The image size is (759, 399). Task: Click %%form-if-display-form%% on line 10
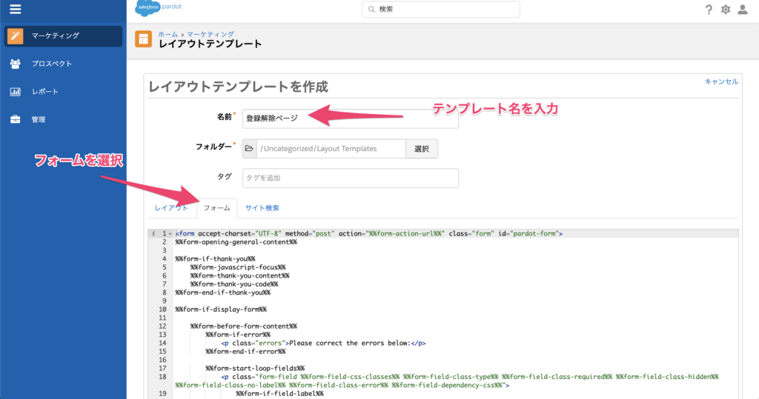click(221, 309)
